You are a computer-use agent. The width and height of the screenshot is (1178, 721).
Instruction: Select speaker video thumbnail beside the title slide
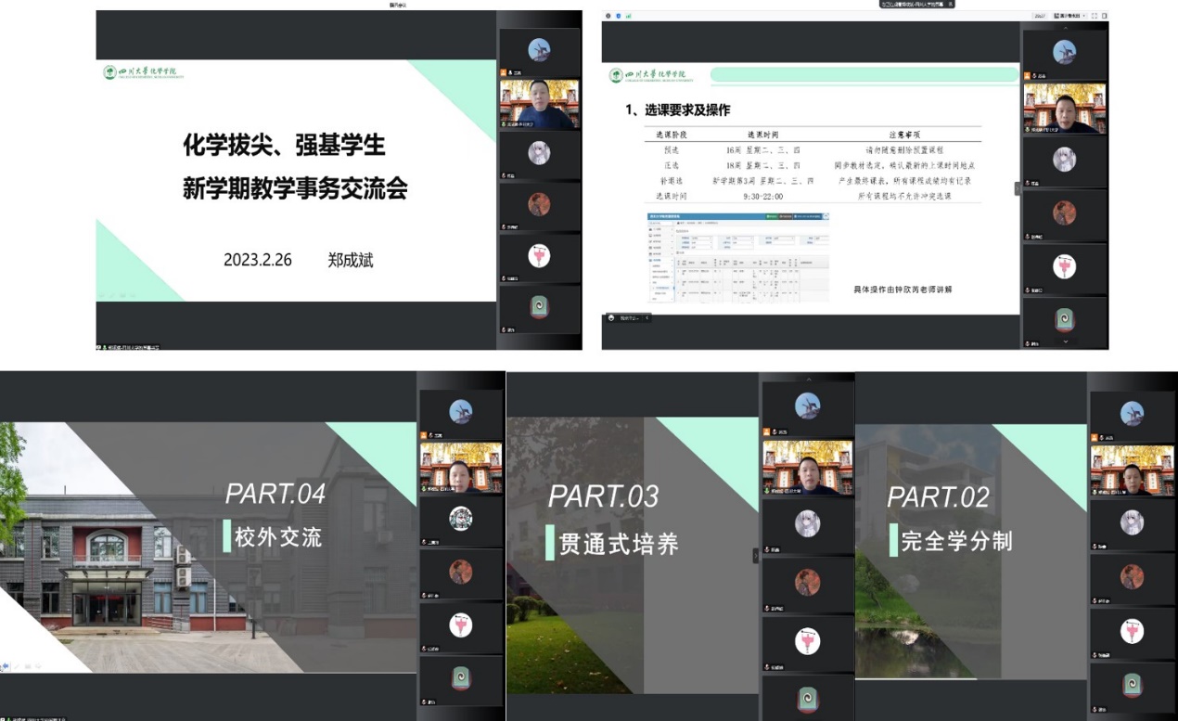[539, 104]
